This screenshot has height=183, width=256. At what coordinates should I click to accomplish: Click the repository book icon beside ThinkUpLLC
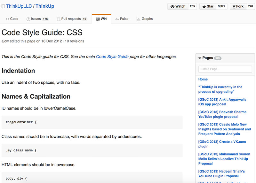click(3, 6)
